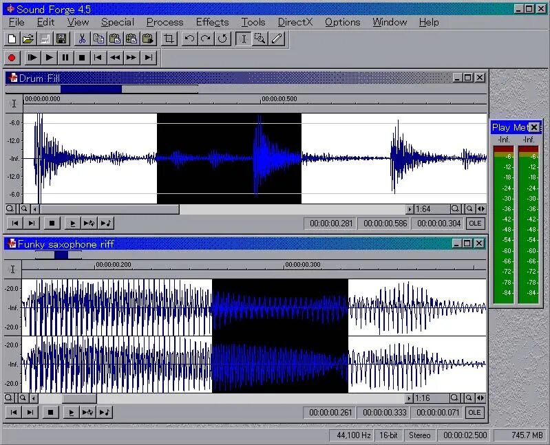Click OLE button in Funky saxophone riff window

point(474,413)
